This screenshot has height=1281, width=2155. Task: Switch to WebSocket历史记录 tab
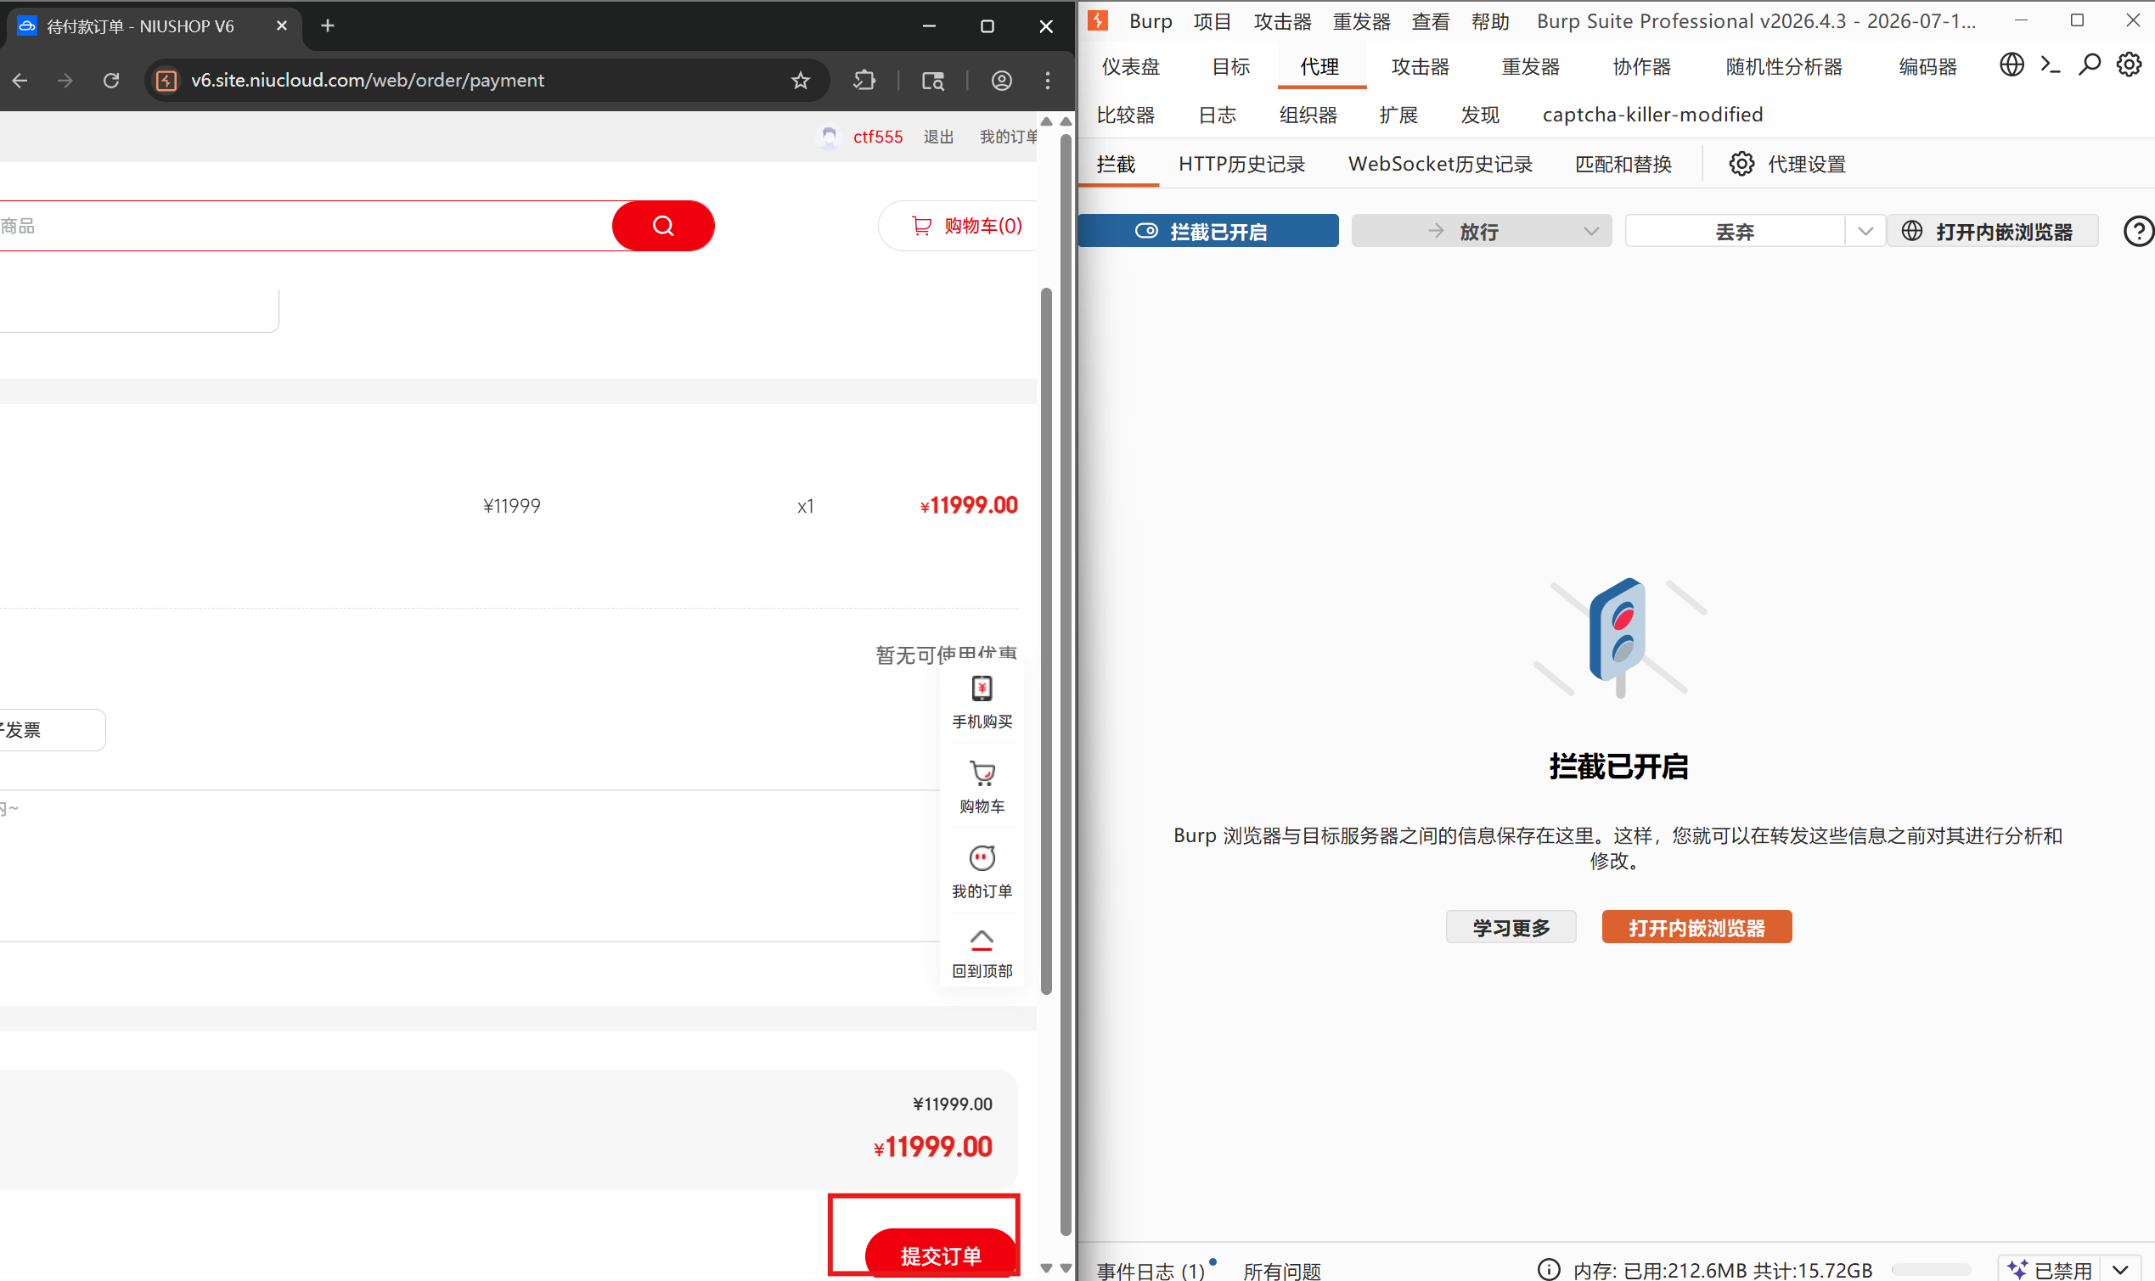pos(1440,164)
